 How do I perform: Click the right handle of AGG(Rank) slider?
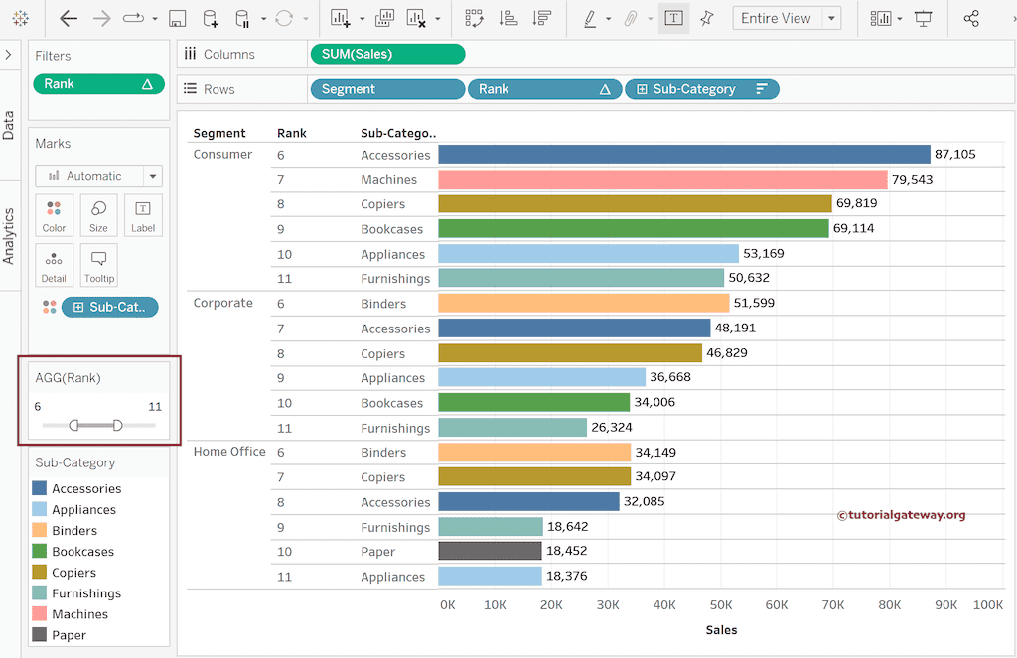[x=118, y=425]
